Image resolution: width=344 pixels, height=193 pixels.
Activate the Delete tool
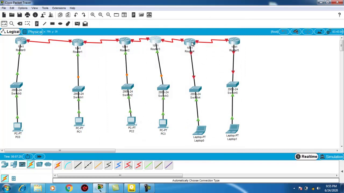tap(20, 24)
